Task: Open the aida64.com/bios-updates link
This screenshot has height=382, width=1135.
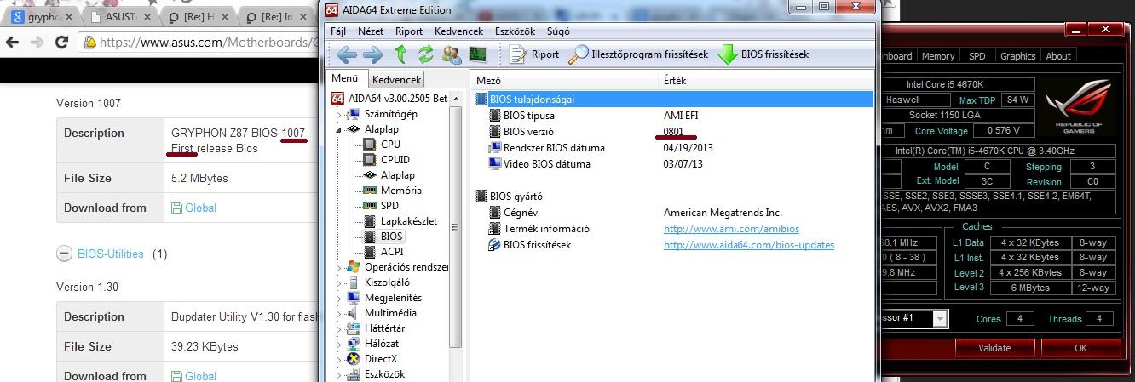Action: pos(749,245)
